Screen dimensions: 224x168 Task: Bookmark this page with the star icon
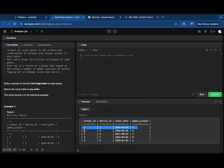tap(176, 24)
